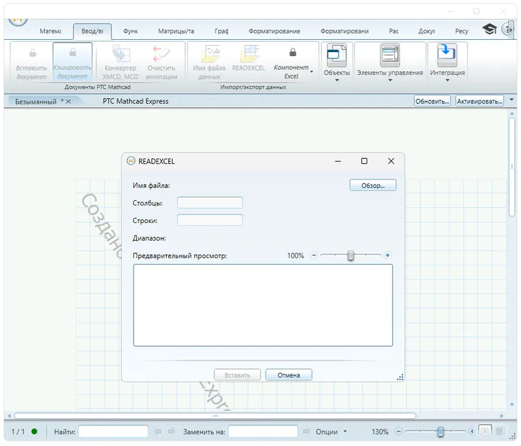The image size is (521, 446).
Task: Open the Ресурсы ribbon tab
Action: tap(462, 31)
